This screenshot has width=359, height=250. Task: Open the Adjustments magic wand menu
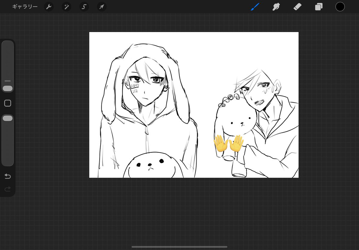click(x=66, y=7)
